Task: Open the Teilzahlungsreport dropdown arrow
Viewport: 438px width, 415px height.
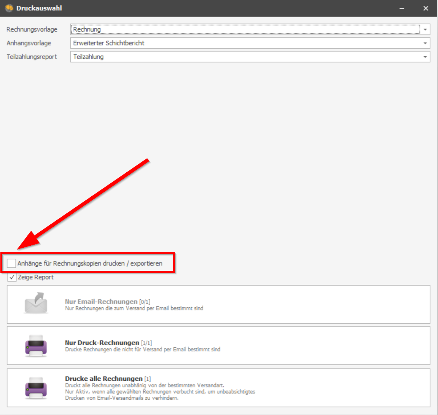Action: point(425,57)
